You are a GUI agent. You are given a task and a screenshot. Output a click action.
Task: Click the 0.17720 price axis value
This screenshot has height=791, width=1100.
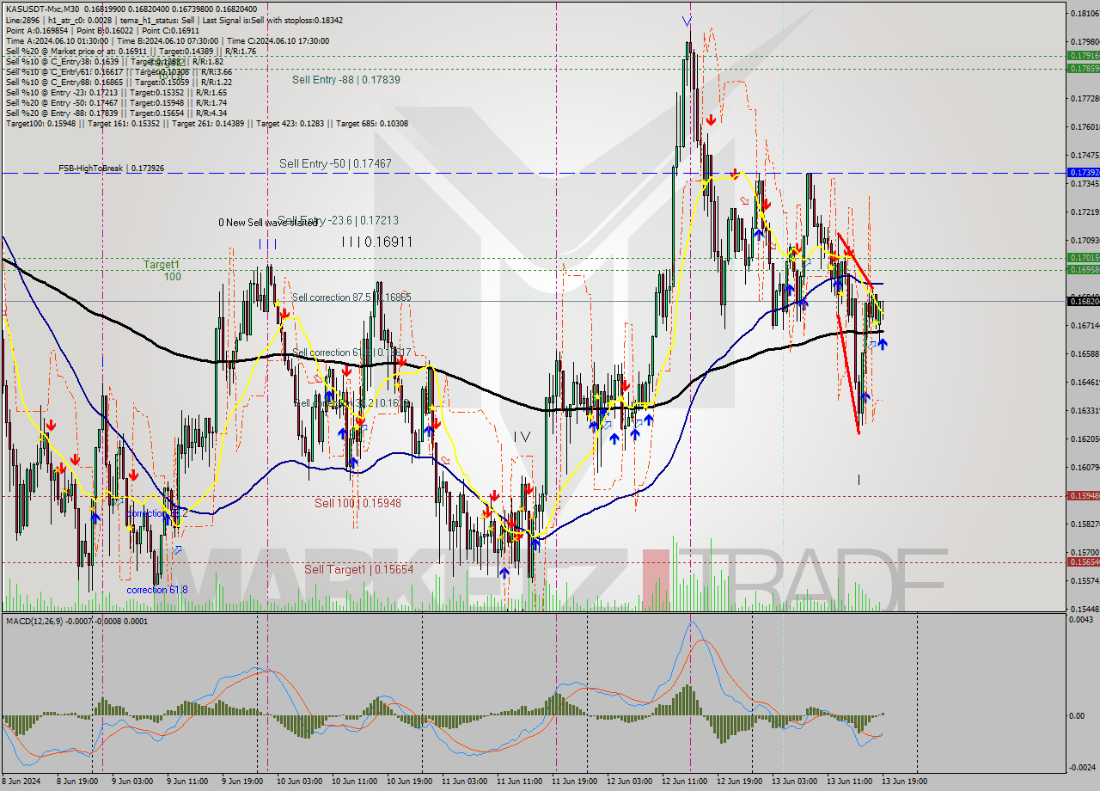1085,98
